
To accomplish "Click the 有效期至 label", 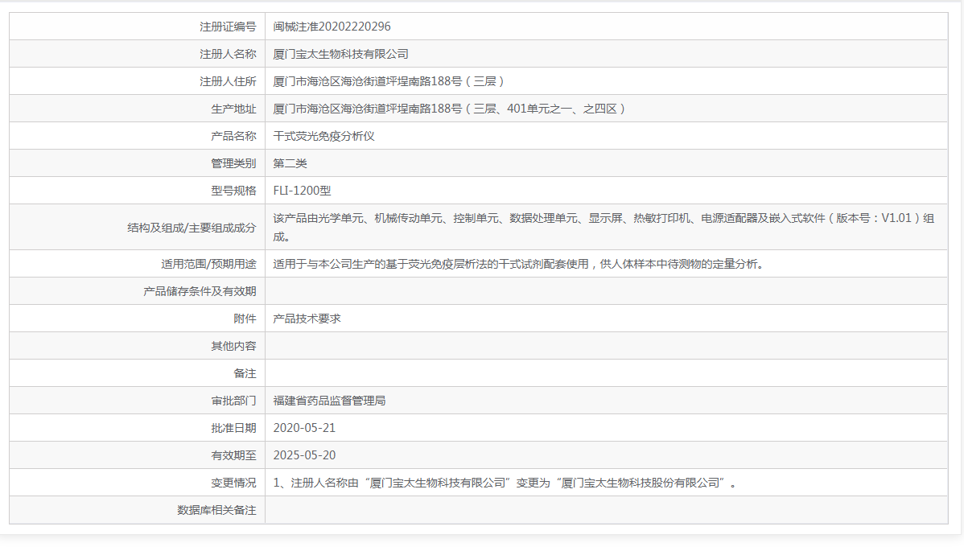I will [233, 455].
